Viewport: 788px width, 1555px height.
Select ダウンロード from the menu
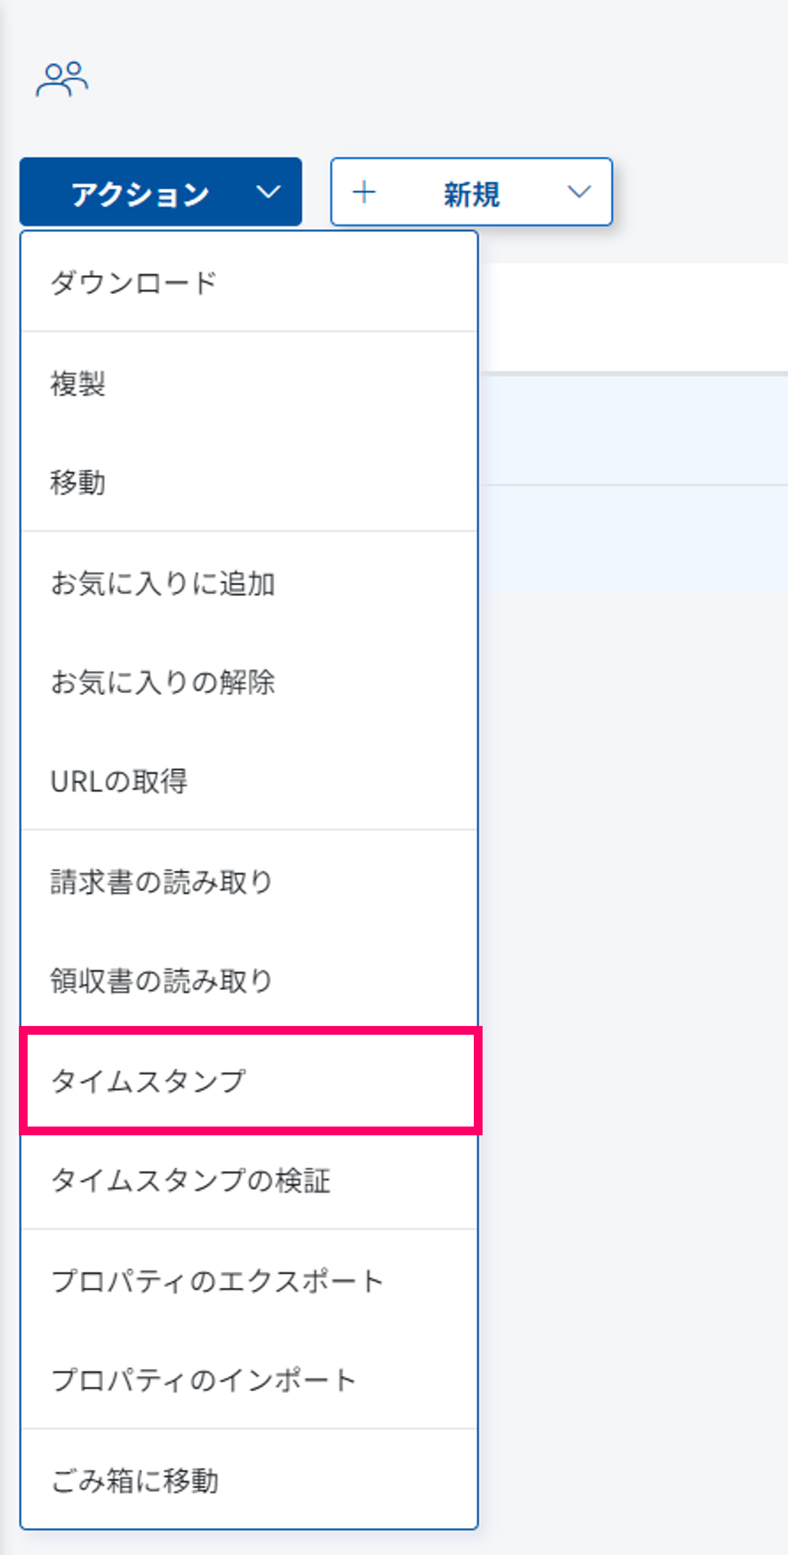[x=134, y=283]
